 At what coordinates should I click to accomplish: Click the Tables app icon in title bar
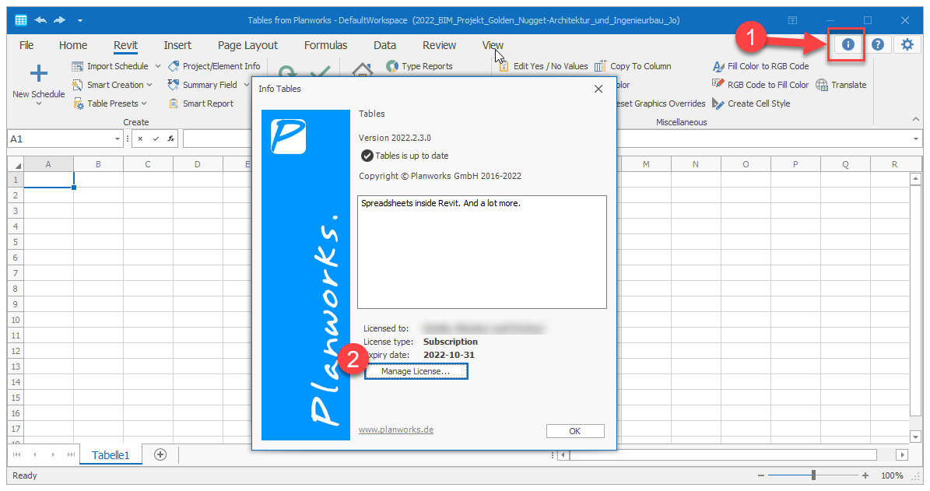[x=21, y=20]
